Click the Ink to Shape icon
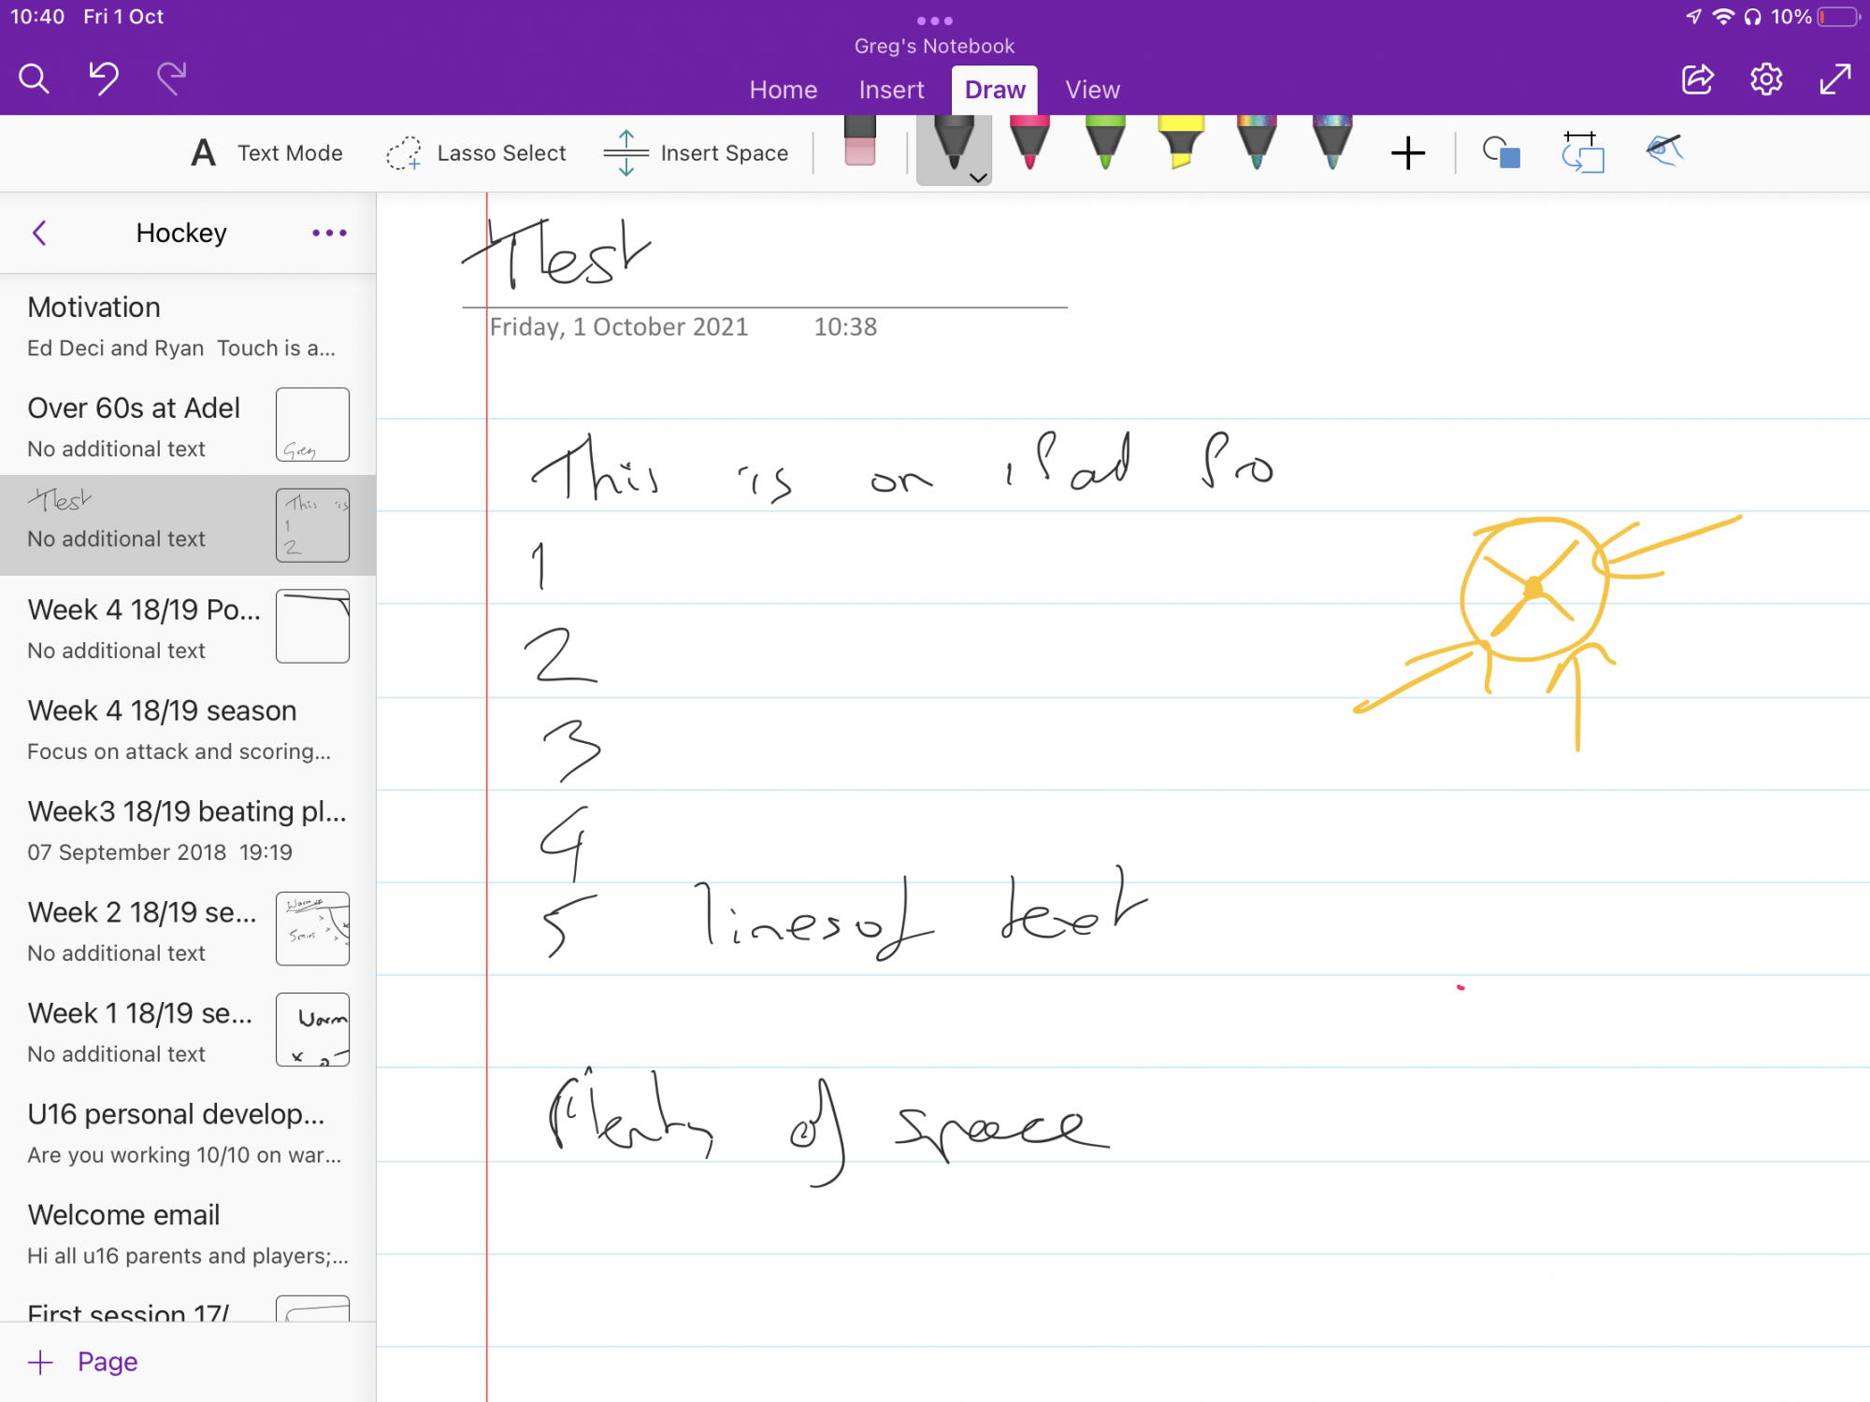The image size is (1870, 1402). tap(1582, 152)
